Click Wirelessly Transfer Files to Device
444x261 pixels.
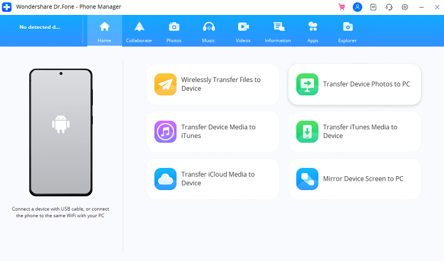point(213,84)
